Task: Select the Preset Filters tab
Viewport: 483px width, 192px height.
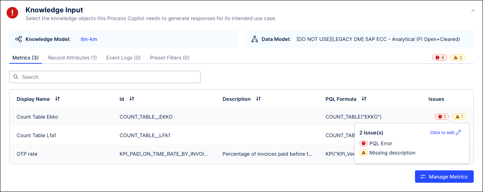Action: tap(170, 58)
